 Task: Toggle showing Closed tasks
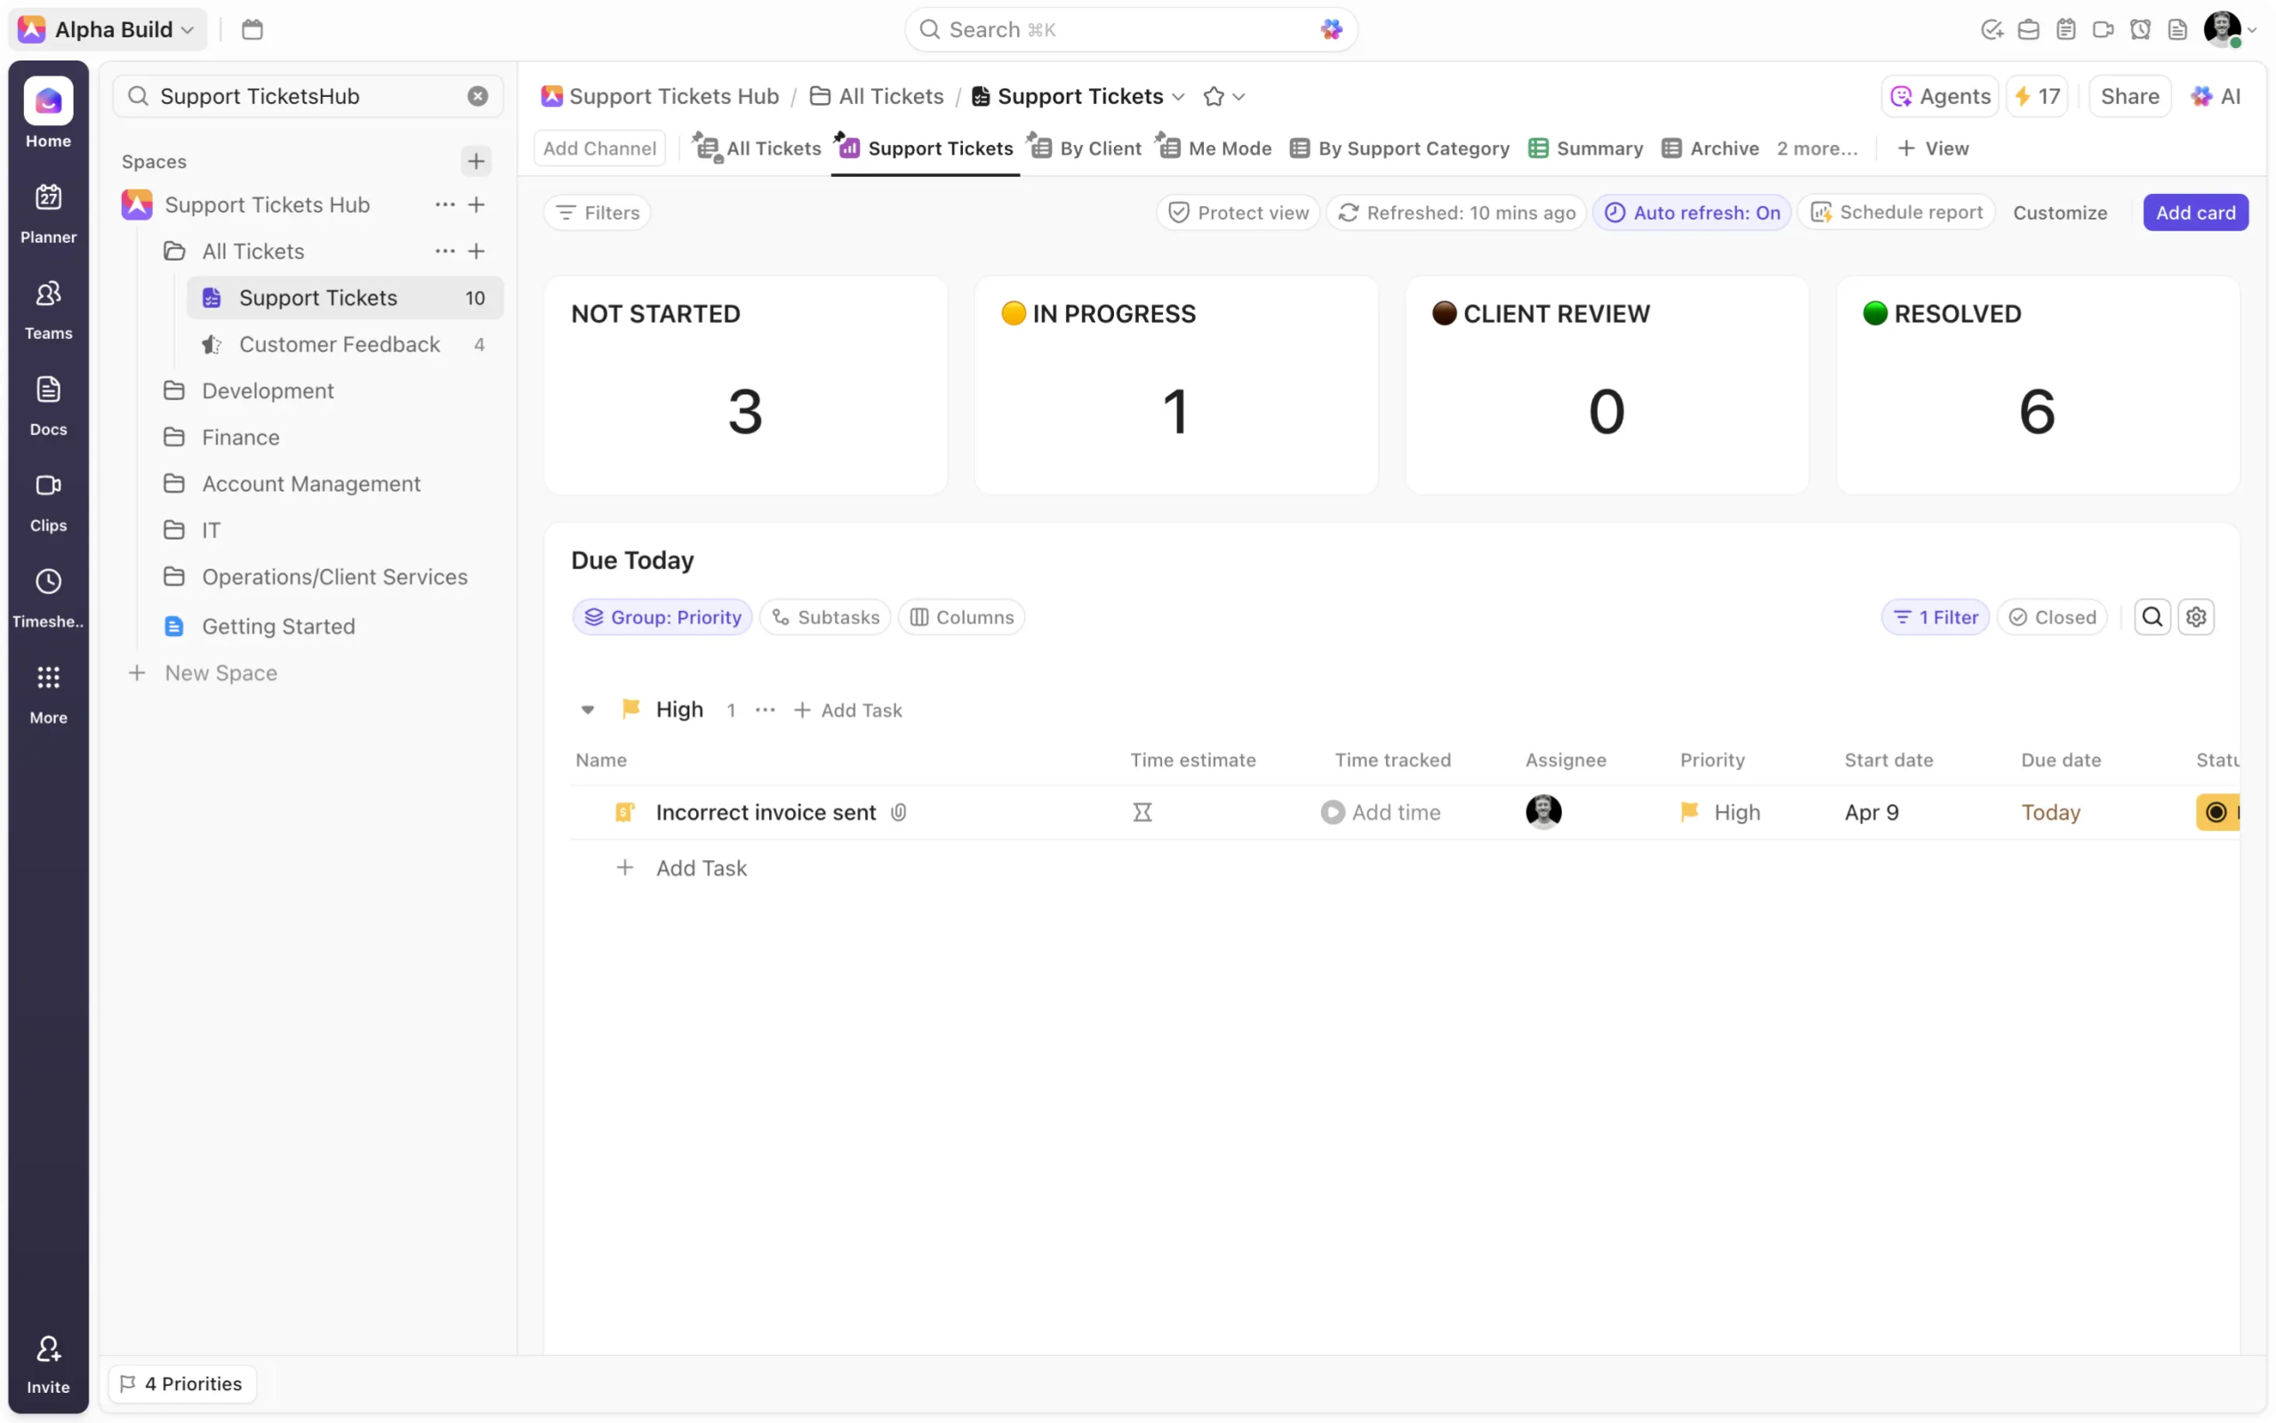tap(2052, 617)
